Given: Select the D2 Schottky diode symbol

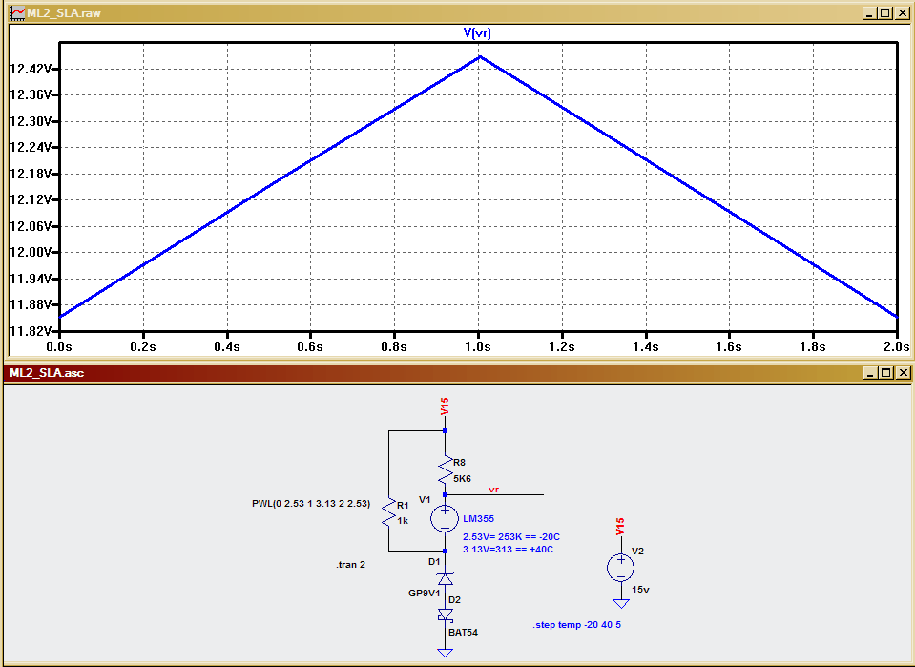Looking at the screenshot, I should tap(446, 615).
